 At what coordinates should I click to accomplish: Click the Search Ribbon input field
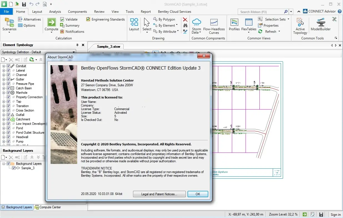click(261, 12)
